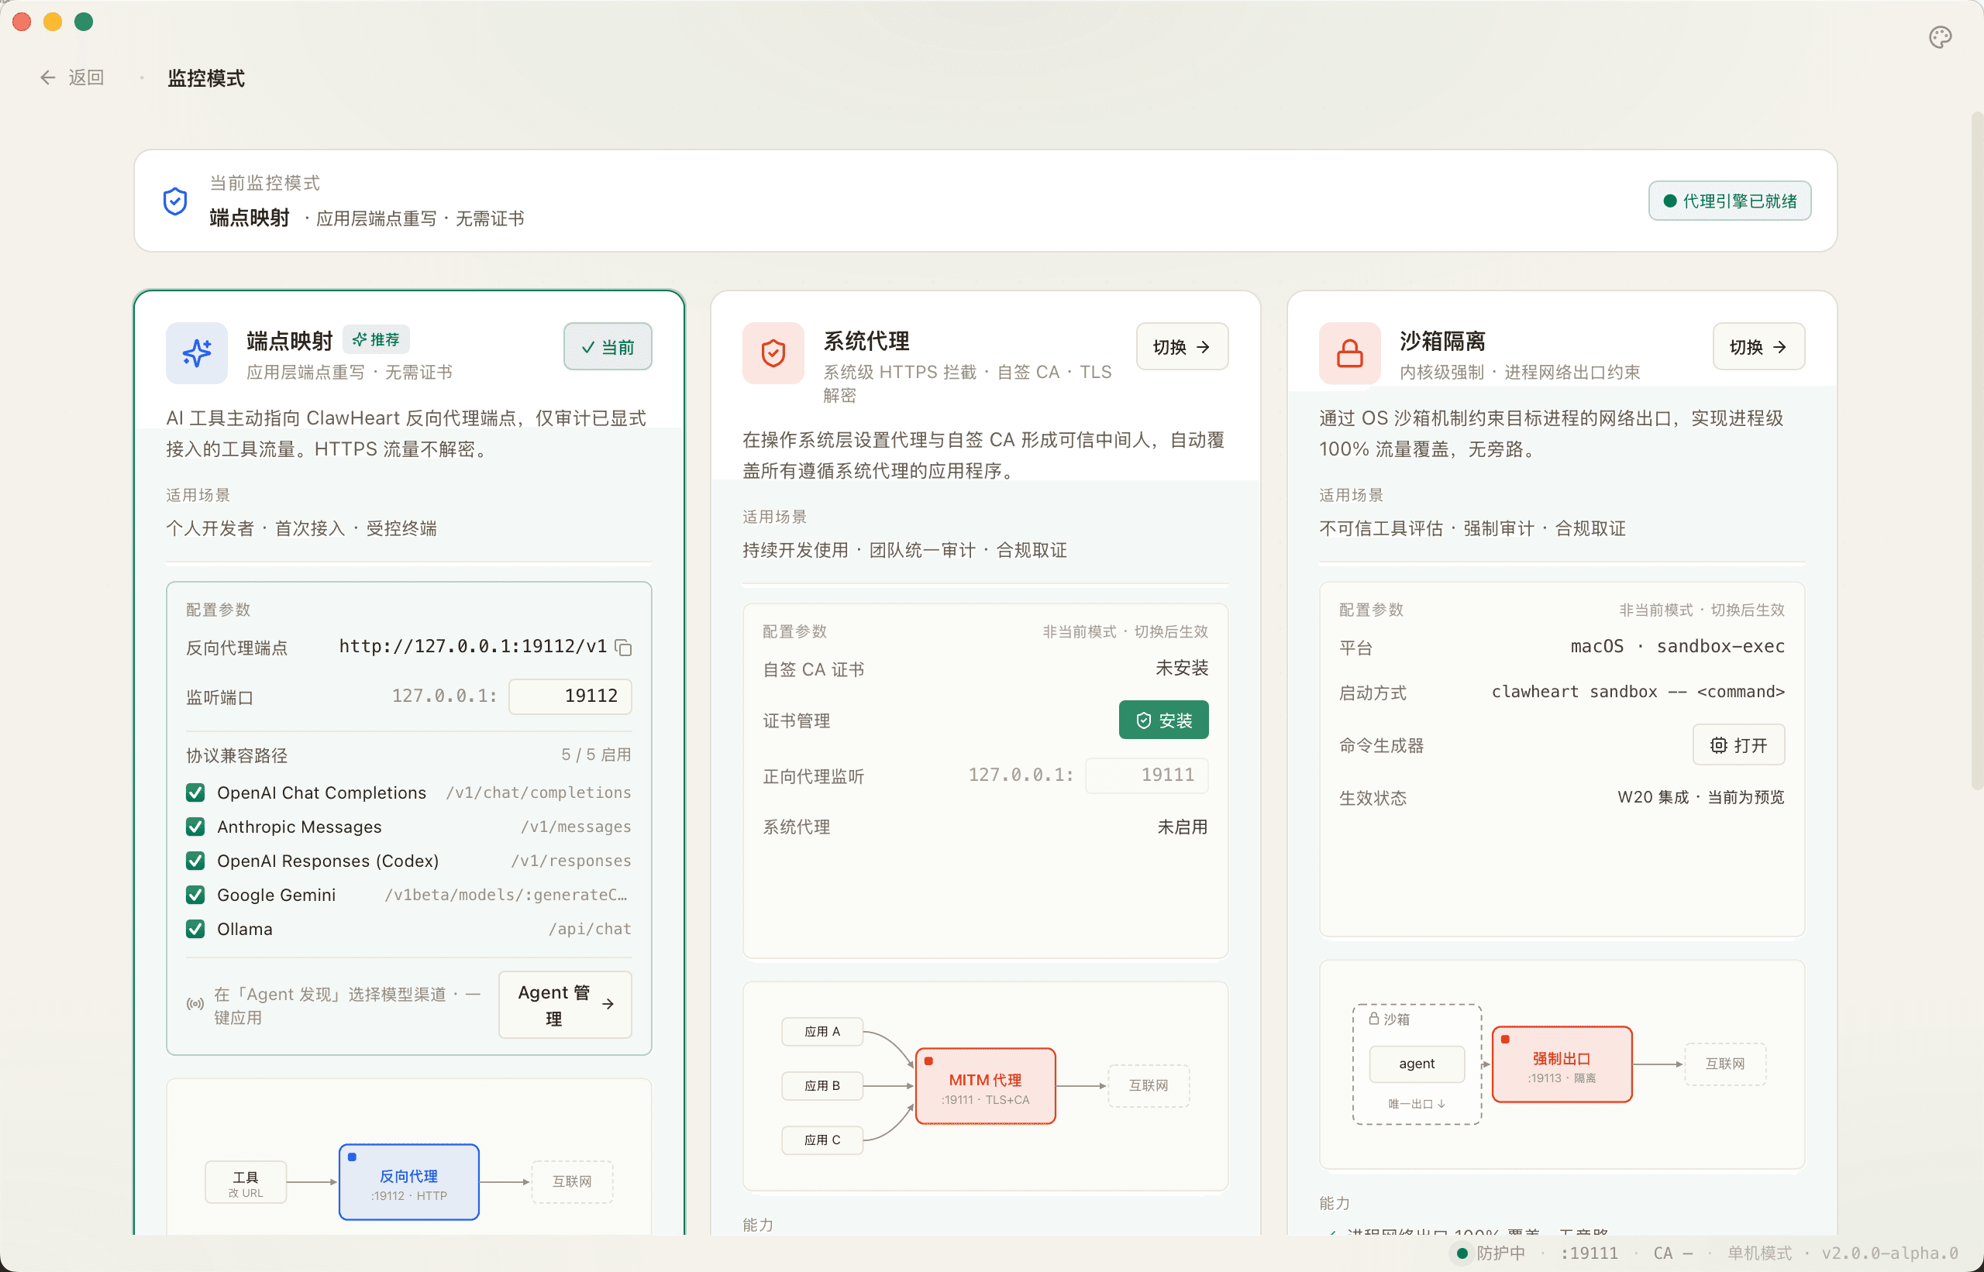Click the 单机模式 status bar entry
Image resolution: width=1984 pixels, height=1272 pixels.
tap(1759, 1253)
